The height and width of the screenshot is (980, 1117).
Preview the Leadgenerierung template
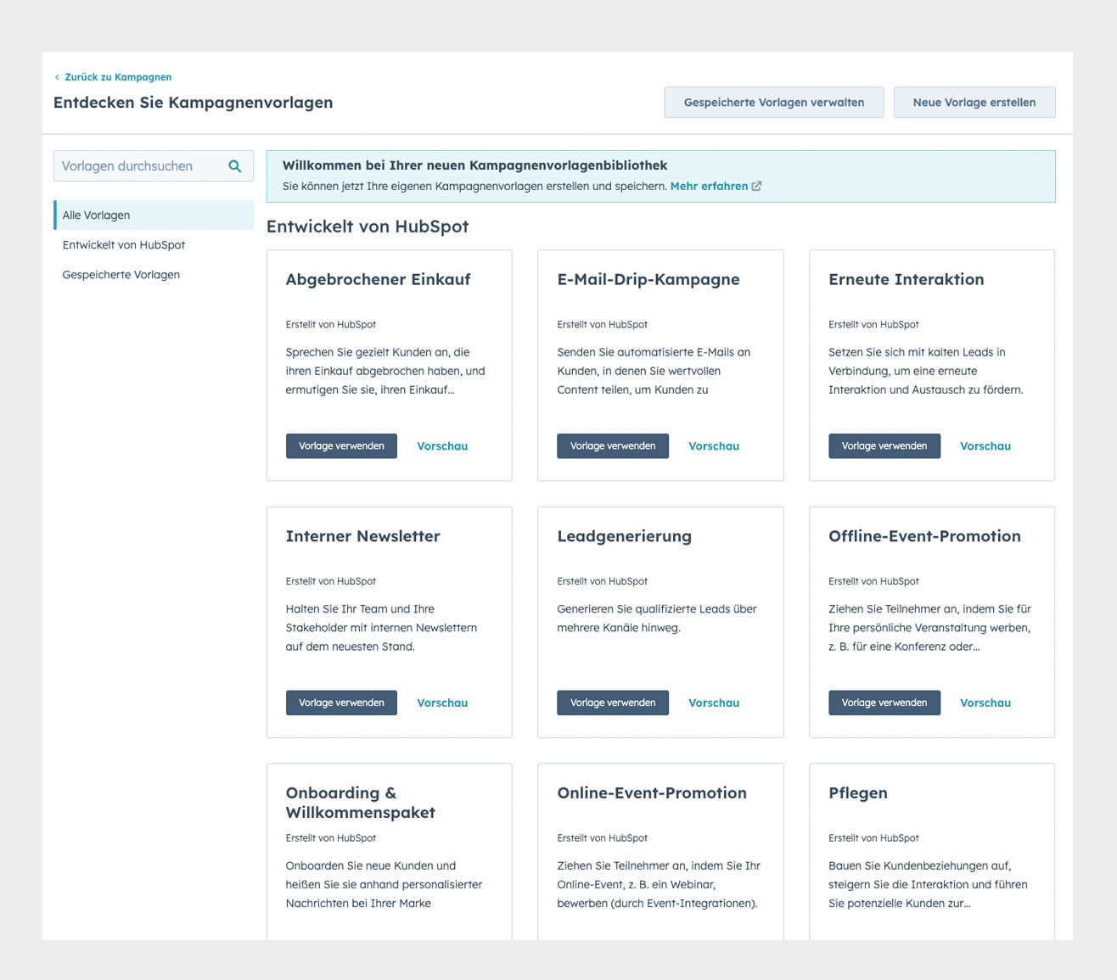pyautogui.click(x=714, y=703)
